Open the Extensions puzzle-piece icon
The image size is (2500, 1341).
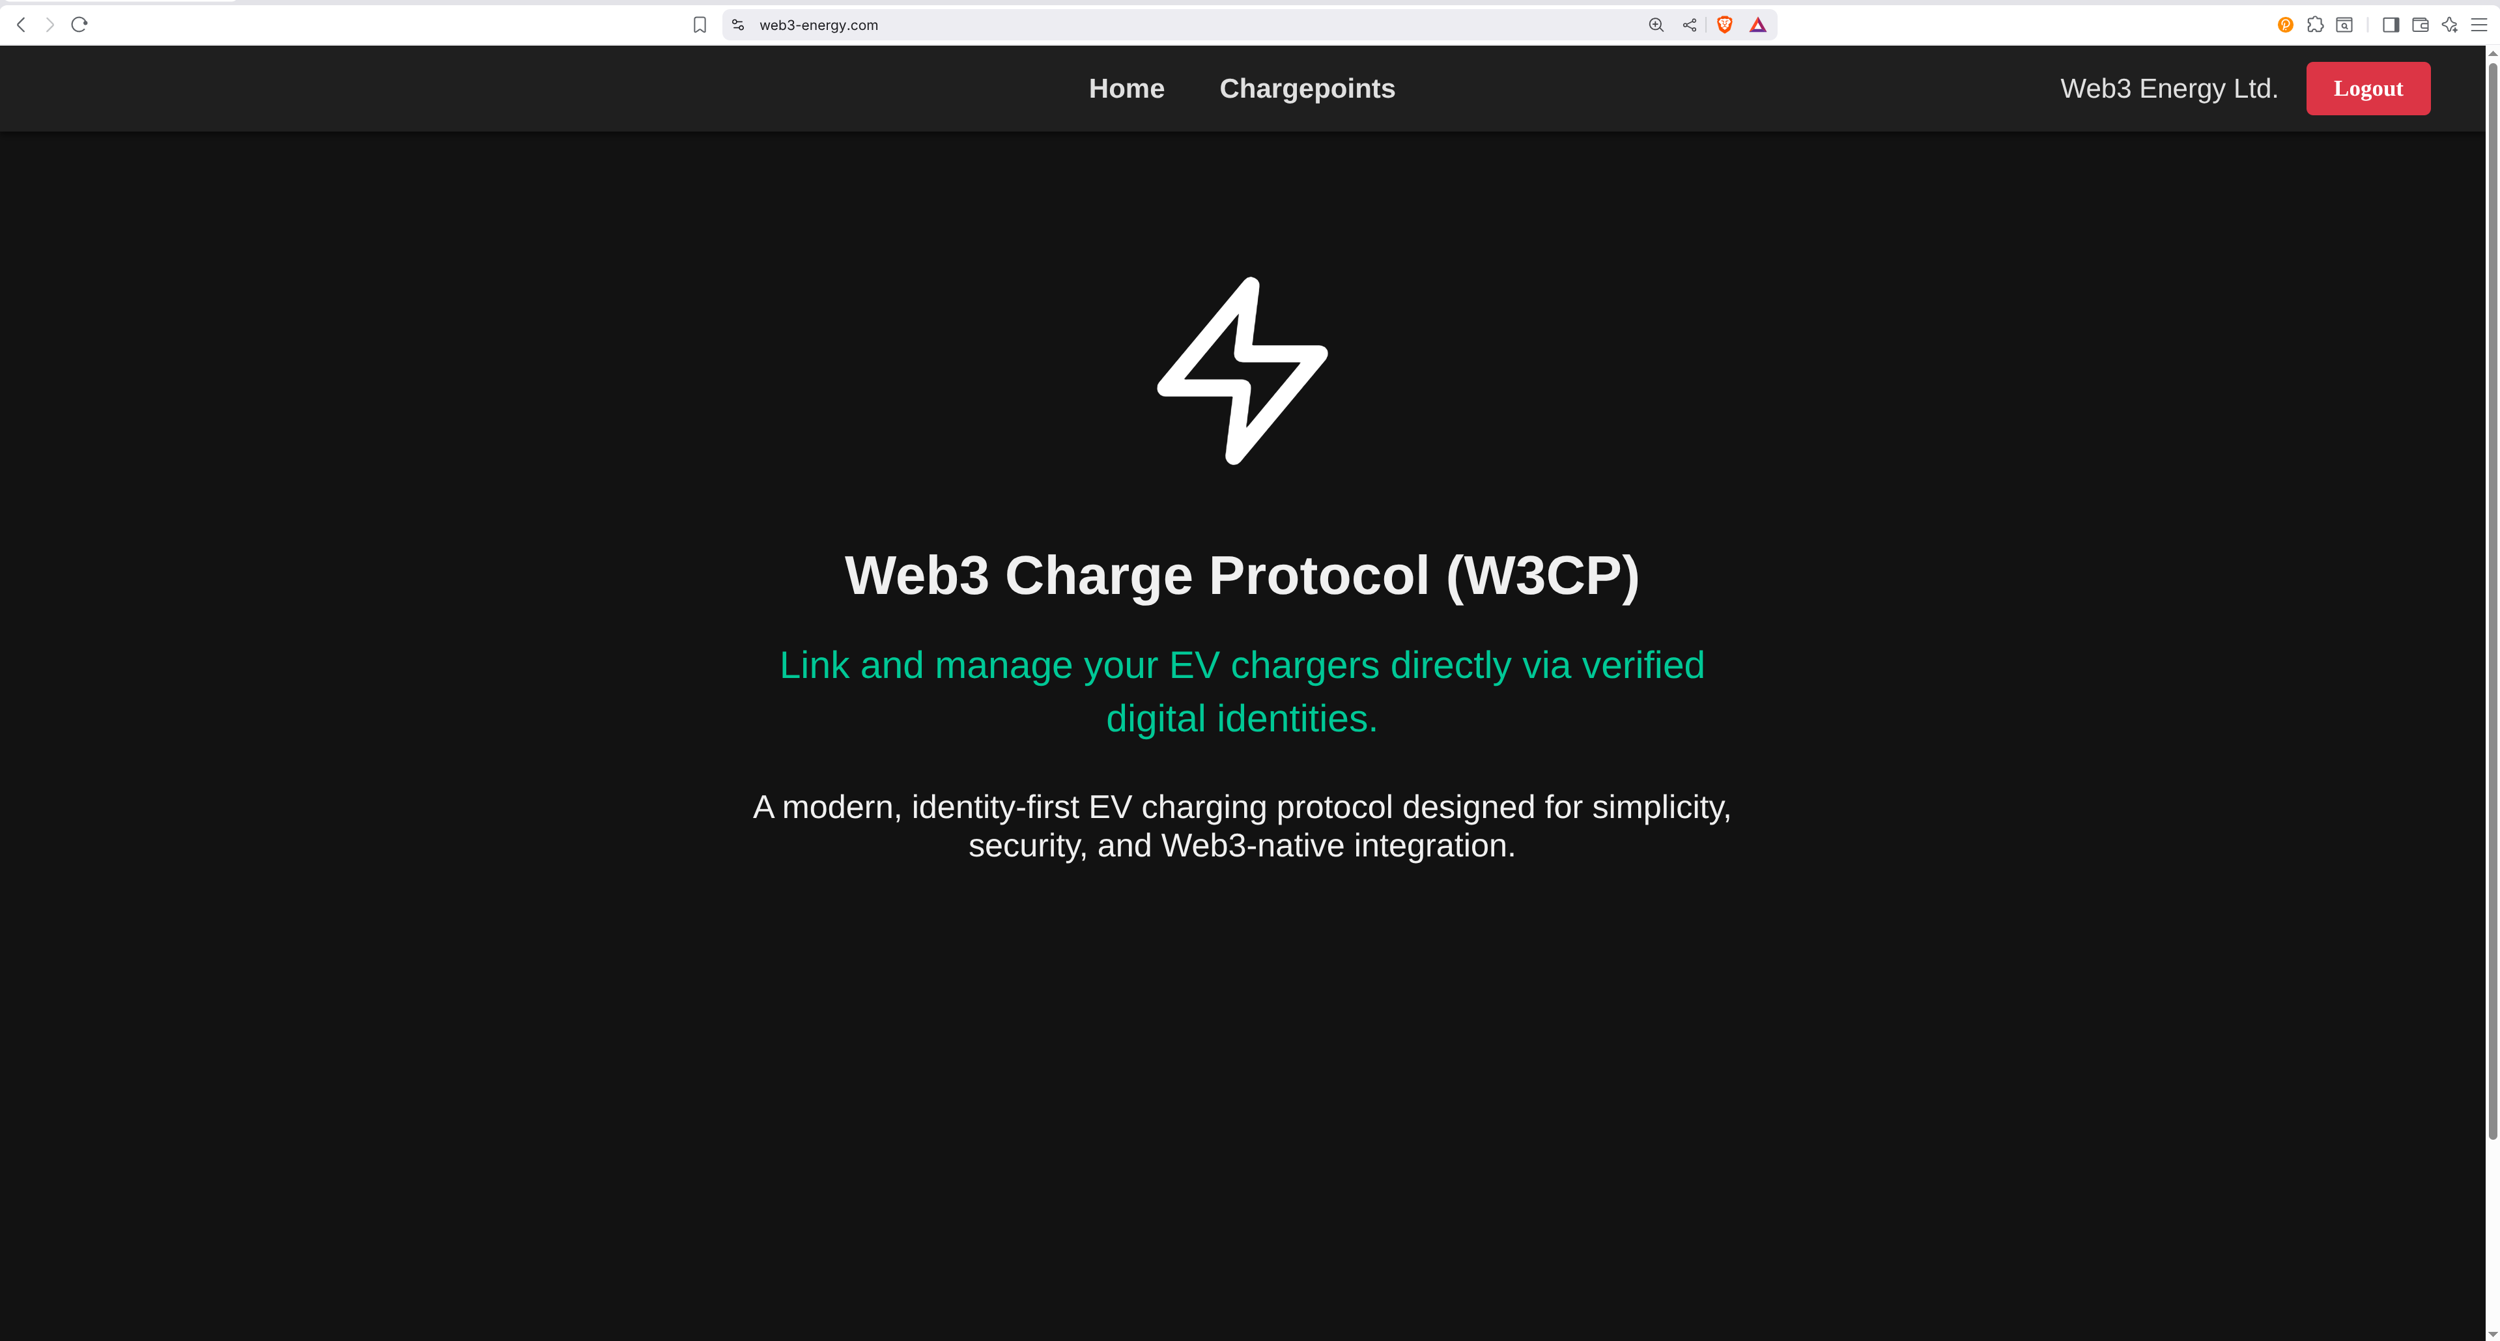[2316, 25]
